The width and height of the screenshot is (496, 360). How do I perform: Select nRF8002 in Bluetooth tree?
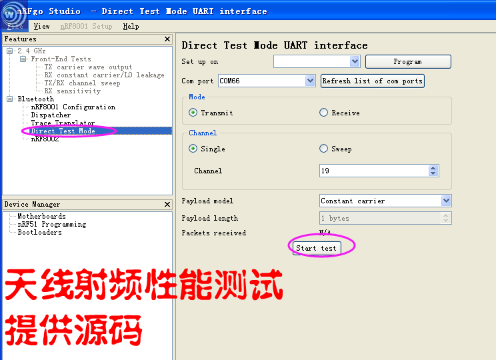coord(45,139)
